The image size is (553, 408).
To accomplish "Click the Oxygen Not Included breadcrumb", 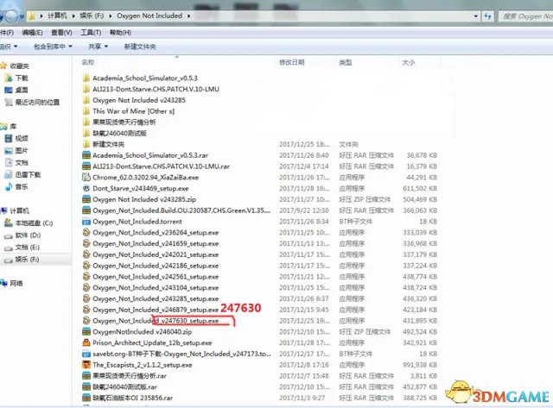I will 149,16.
